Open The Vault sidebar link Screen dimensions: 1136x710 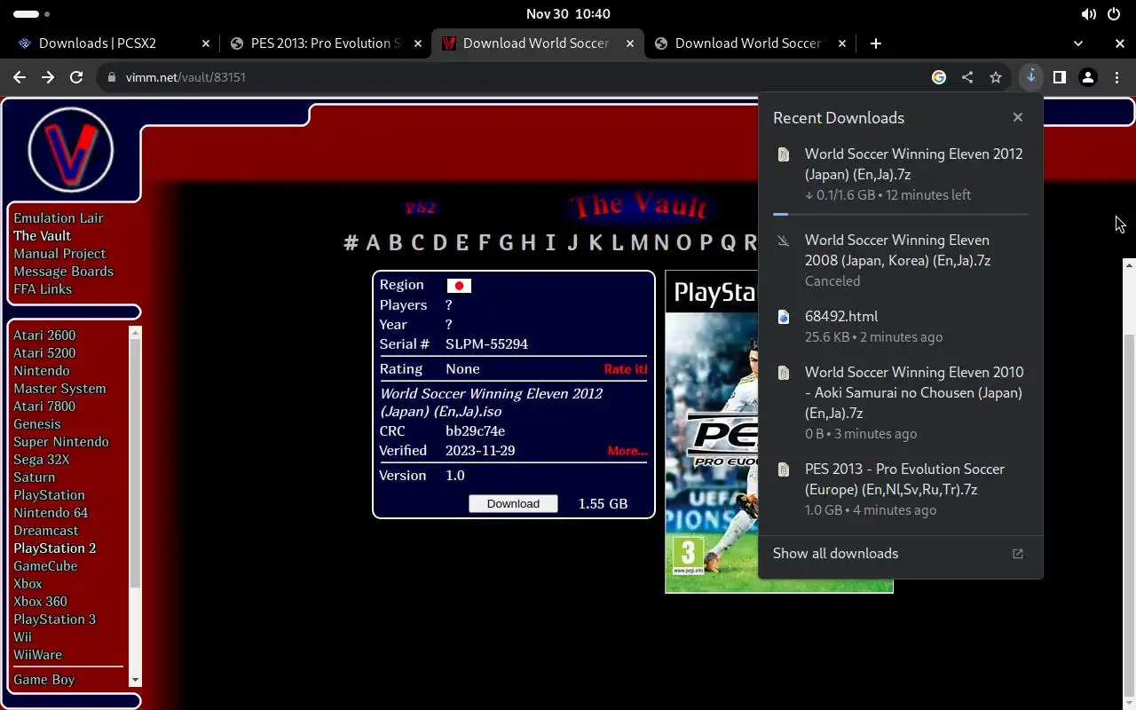[42, 236]
